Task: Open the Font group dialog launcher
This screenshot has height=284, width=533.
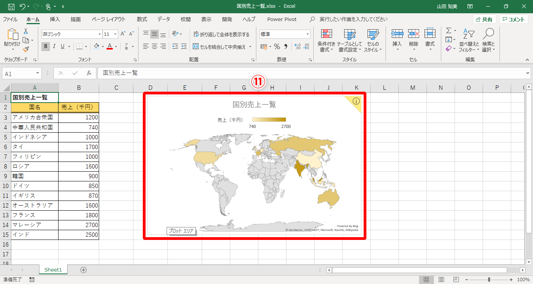Action: pos(135,60)
